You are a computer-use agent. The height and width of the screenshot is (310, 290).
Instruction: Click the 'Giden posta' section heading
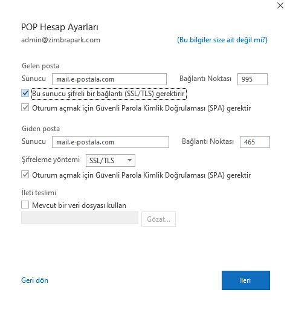pyautogui.click(x=40, y=129)
